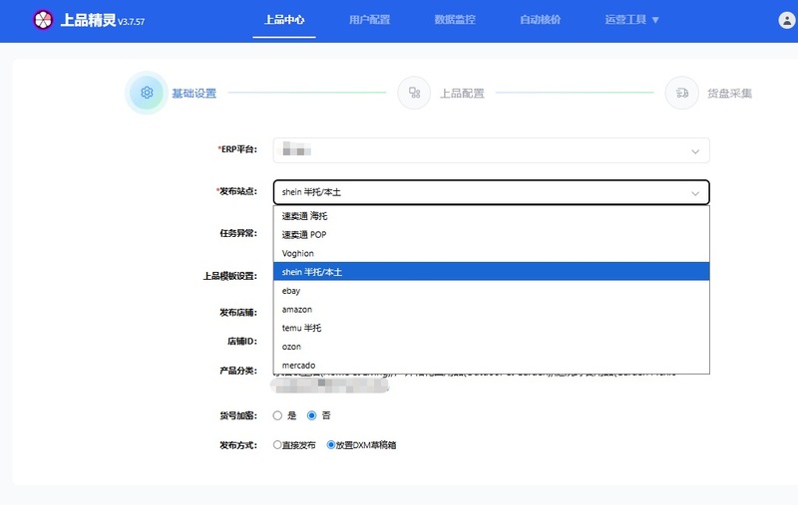This screenshot has width=798, height=505.
Task: Click the 基础设置 gear step icon
Action: click(147, 93)
